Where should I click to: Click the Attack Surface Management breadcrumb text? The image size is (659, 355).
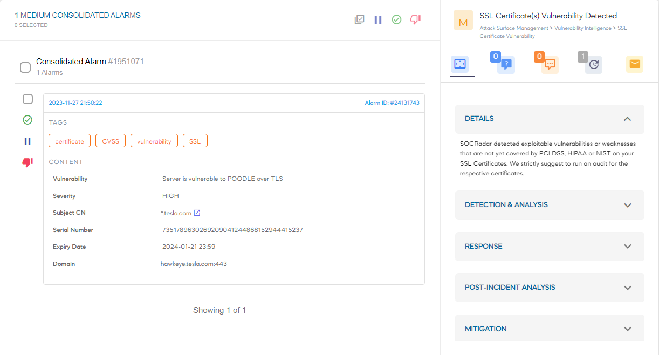513,28
